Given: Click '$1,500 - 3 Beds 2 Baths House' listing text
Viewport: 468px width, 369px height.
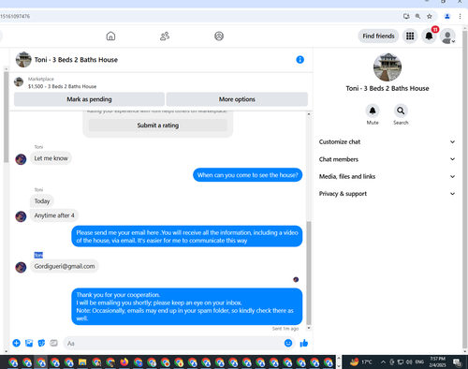Looking at the screenshot, I should click(x=62, y=86).
